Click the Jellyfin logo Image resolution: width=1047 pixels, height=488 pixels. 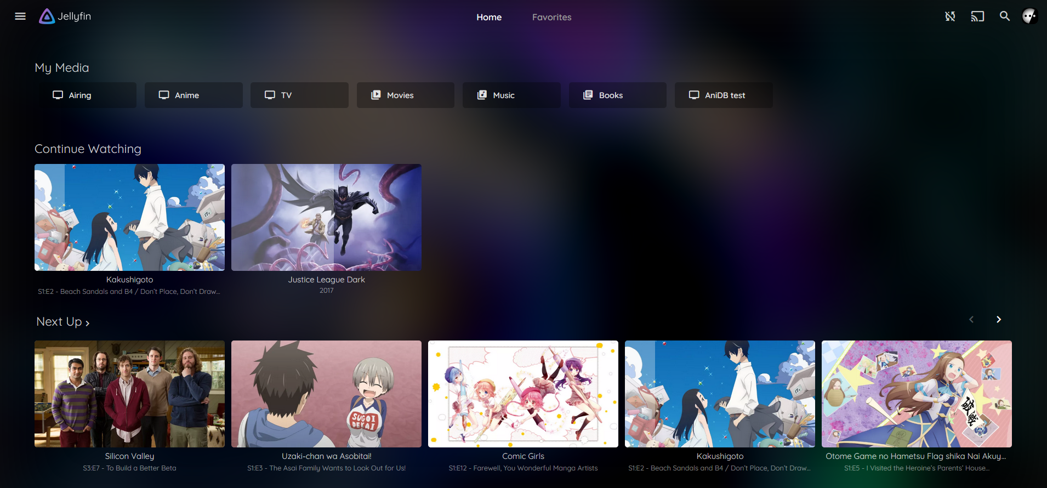[x=65, y=16]
